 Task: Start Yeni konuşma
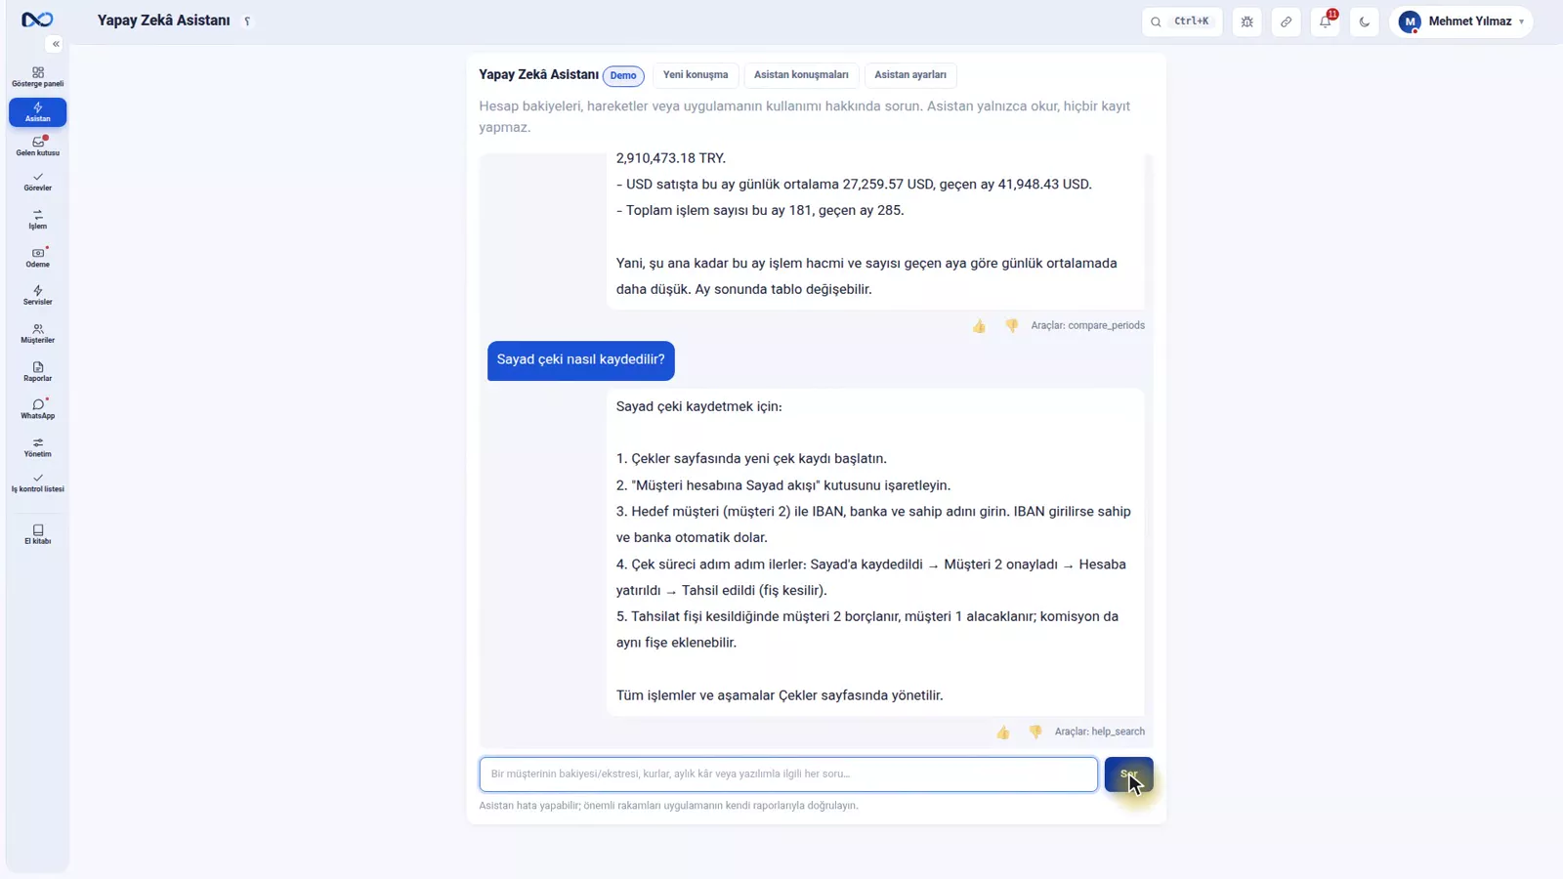(x=696, y=75)
